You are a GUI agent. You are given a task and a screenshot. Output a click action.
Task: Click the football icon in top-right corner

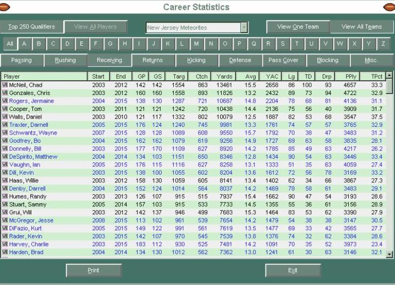click(x=389, y=7)
